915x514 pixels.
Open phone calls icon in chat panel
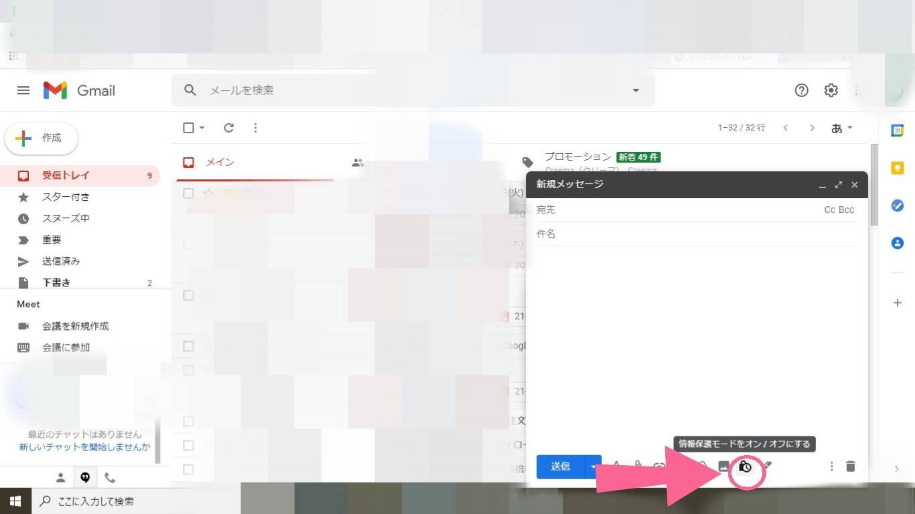click(110, 478)
